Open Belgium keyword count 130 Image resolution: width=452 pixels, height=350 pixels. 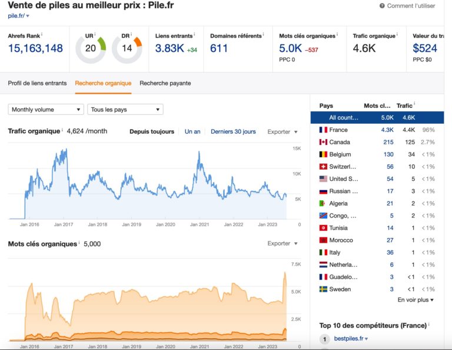point(388,154)
